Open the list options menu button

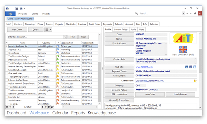pyautogui.click(x=48, y=30)
